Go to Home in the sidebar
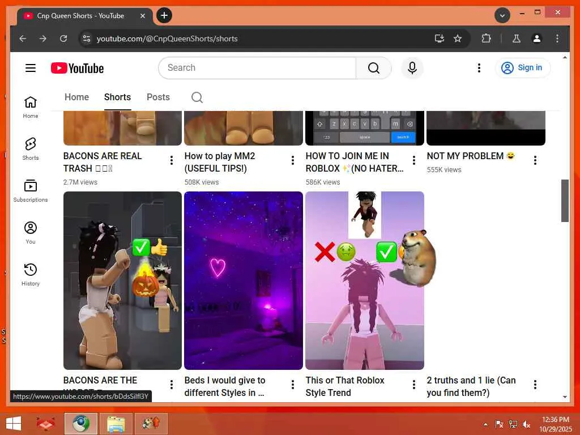Image resolution: width=580 pixels, height=435 pixels. (x=31, y=107)
